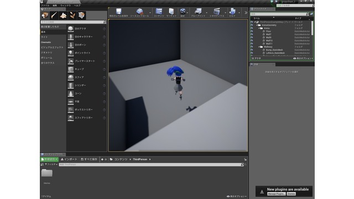This screenshot has height=199, width=354.
Task: Open Source Control dropdown arrow
Action: coord(150,13)
